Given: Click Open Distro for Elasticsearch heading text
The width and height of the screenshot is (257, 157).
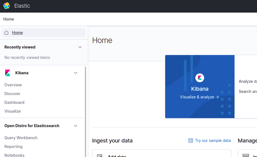Looking at the screenshot, I should [32, 126].
